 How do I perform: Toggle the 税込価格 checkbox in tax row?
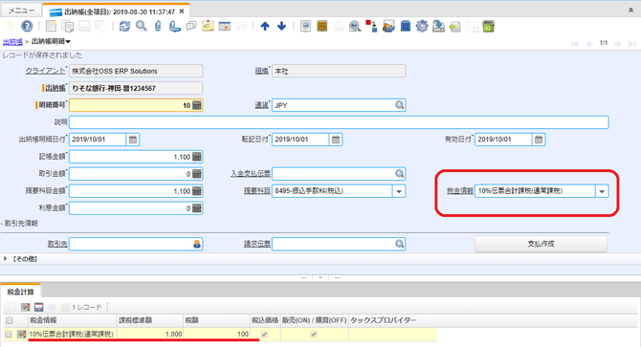tap(264, 335)
